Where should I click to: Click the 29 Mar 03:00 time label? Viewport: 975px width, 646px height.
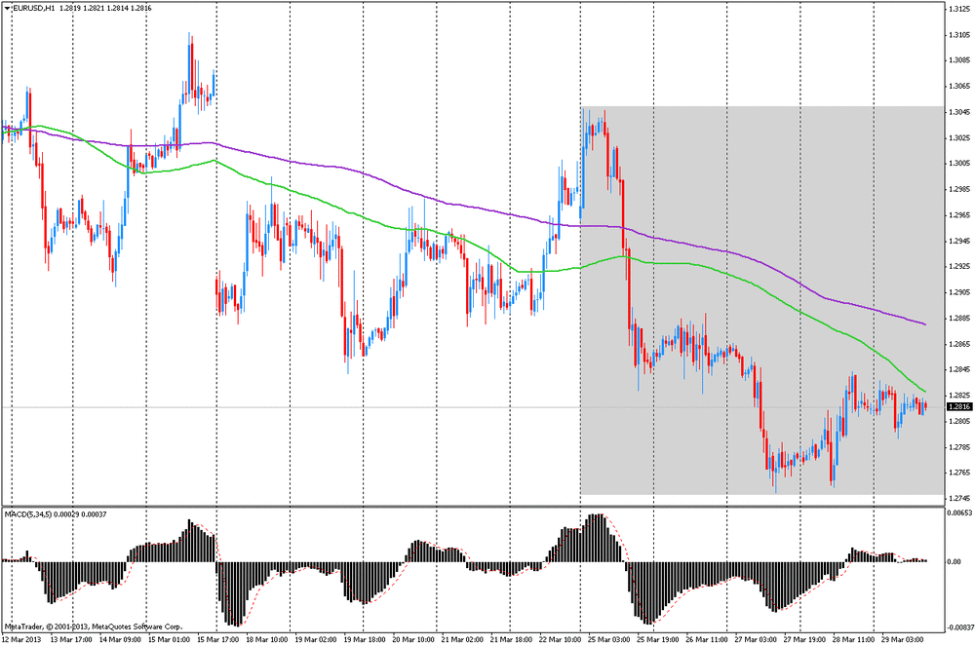(901, 639)
